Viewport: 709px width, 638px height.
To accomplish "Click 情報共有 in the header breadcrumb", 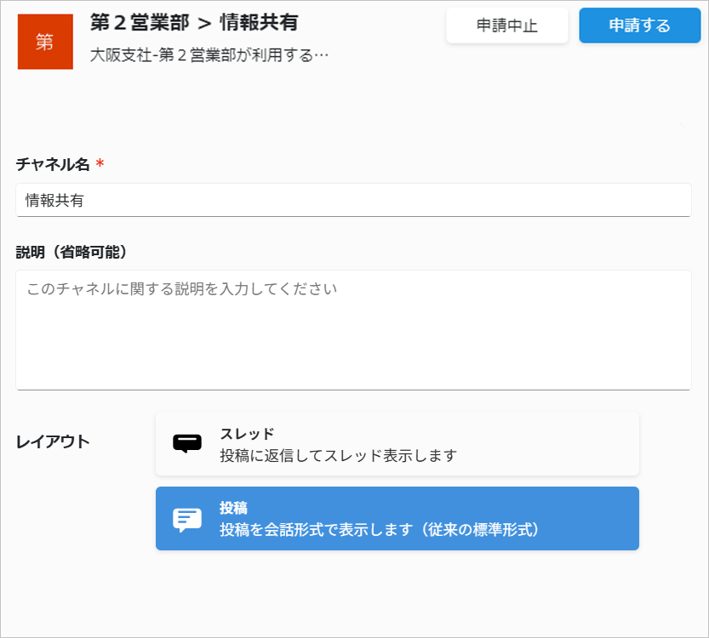I will pos(259,23).
